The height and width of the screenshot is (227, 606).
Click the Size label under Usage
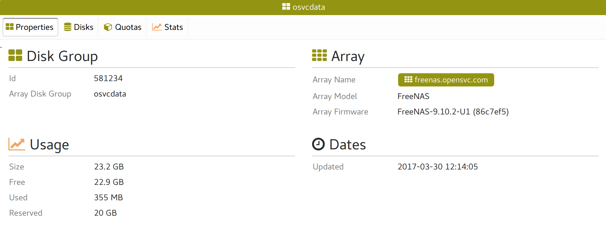click(x=16, y=167)
